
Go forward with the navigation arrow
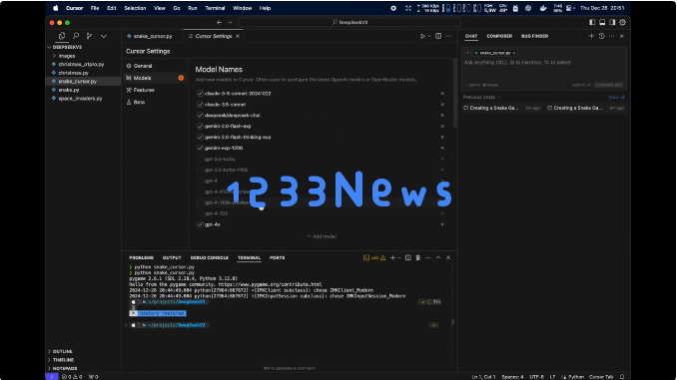[x=230, y=22]
